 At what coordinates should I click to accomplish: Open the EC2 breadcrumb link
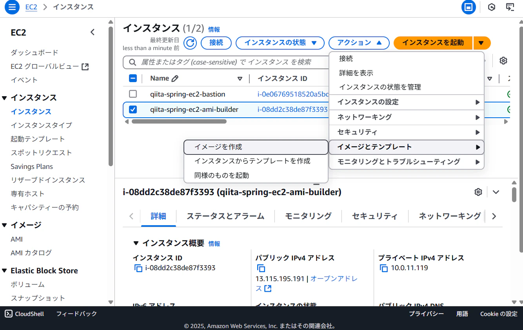(31, 7)
